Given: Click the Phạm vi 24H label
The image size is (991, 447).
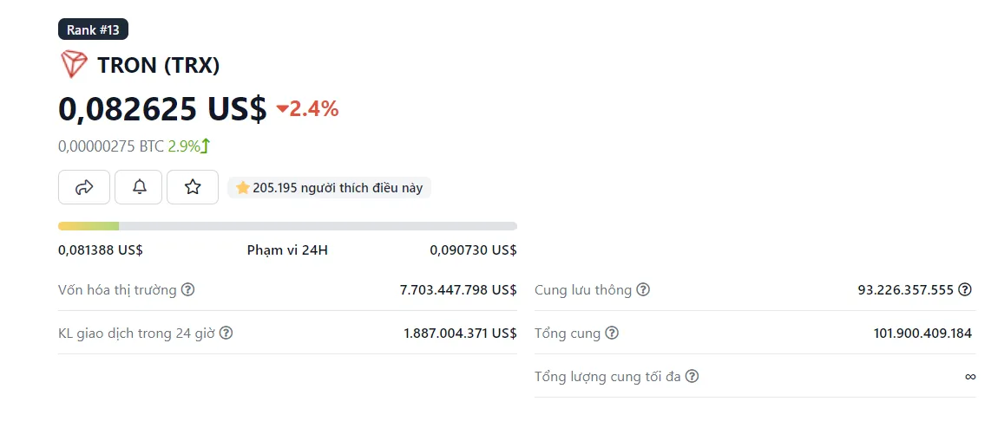Looking at the screenshot, I should click(x=287, y=250).
